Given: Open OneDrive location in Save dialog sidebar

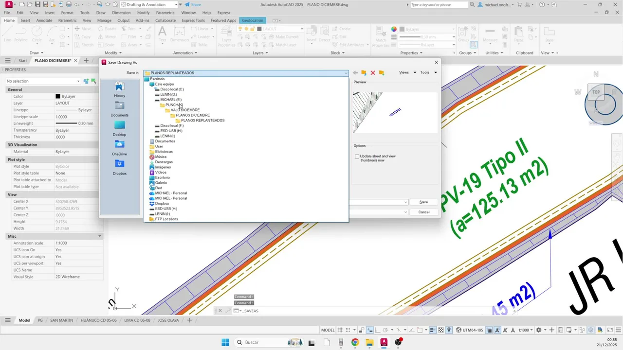Looking at the screenshot, I should pos(120,148).
